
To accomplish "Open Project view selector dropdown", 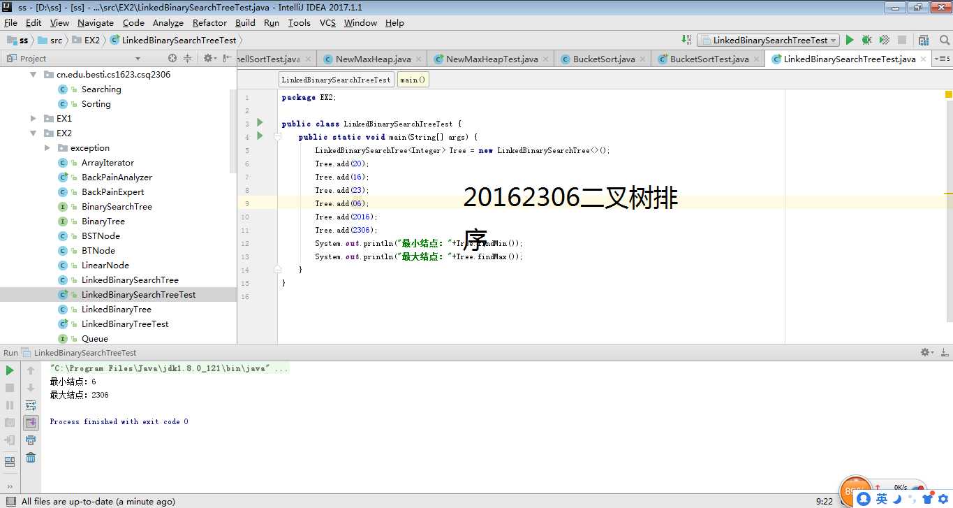I will (x=138, y=59).
